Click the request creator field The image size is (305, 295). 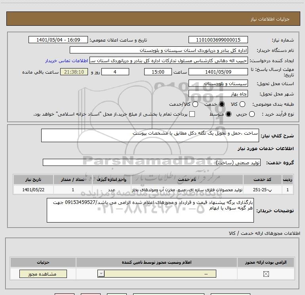tap(169, 61)
